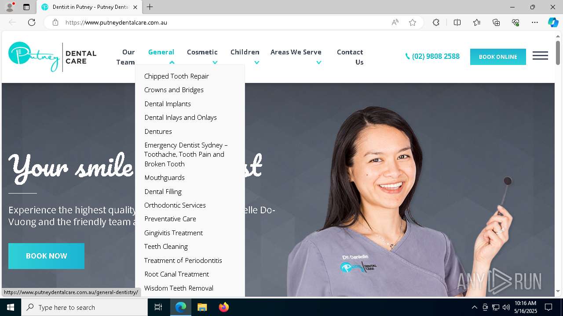Open the Windows Start menu

[x=11, y=307]
